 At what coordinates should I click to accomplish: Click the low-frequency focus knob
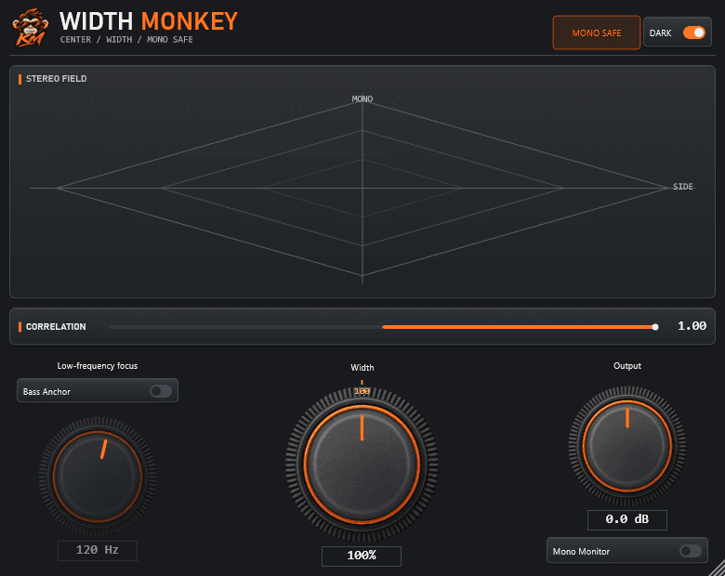click(x=97, y=477)
